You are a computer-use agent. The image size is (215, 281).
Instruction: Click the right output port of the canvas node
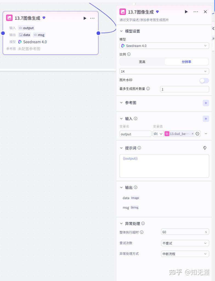pos(98,33)
